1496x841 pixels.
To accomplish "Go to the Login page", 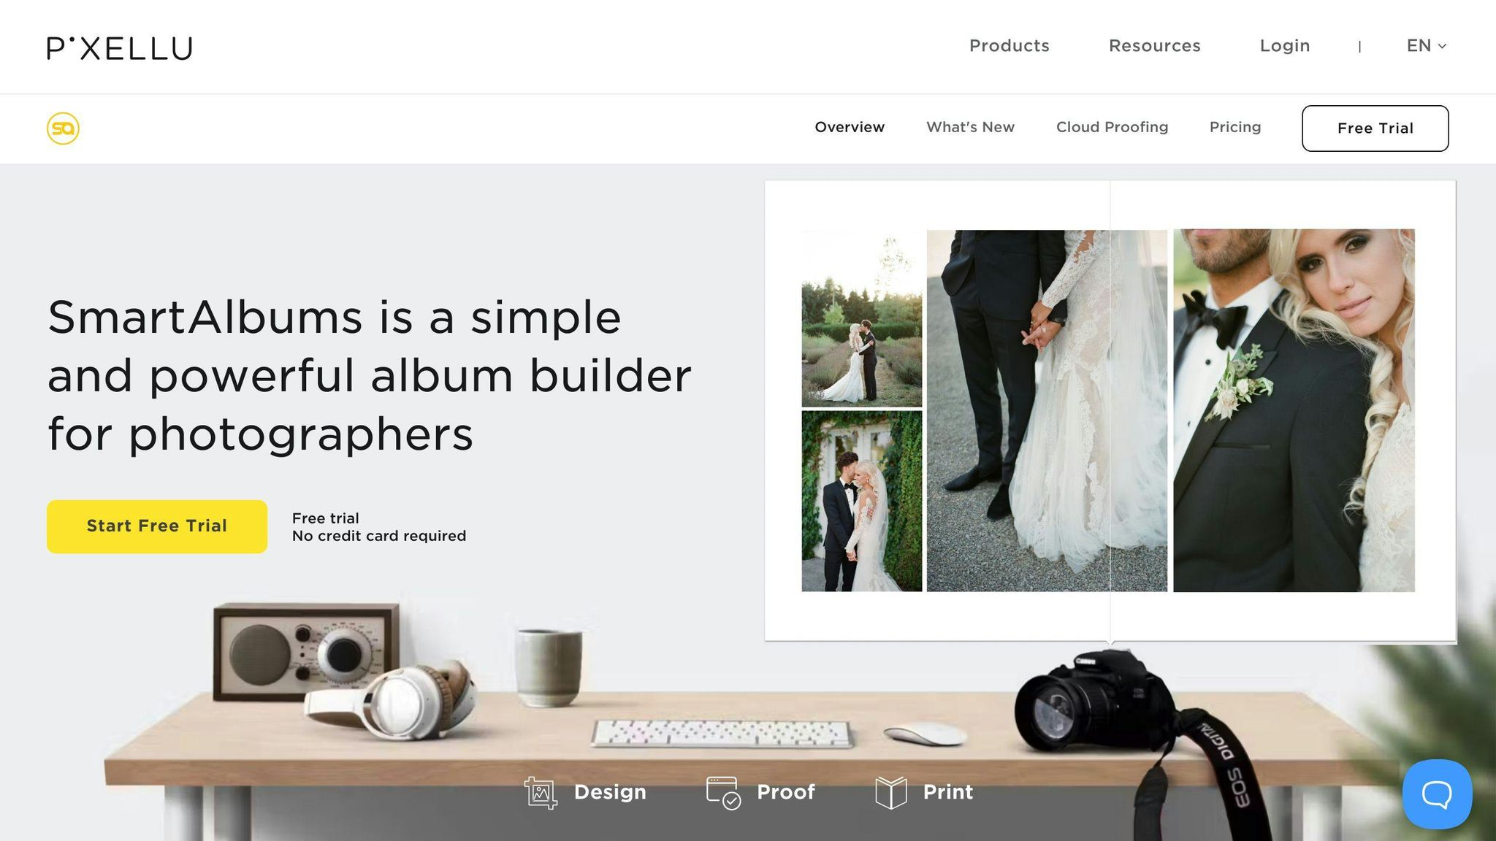I will tap(1285, 46).
